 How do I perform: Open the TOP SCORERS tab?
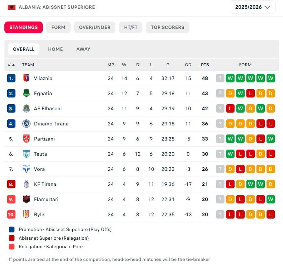click(167, 27)
